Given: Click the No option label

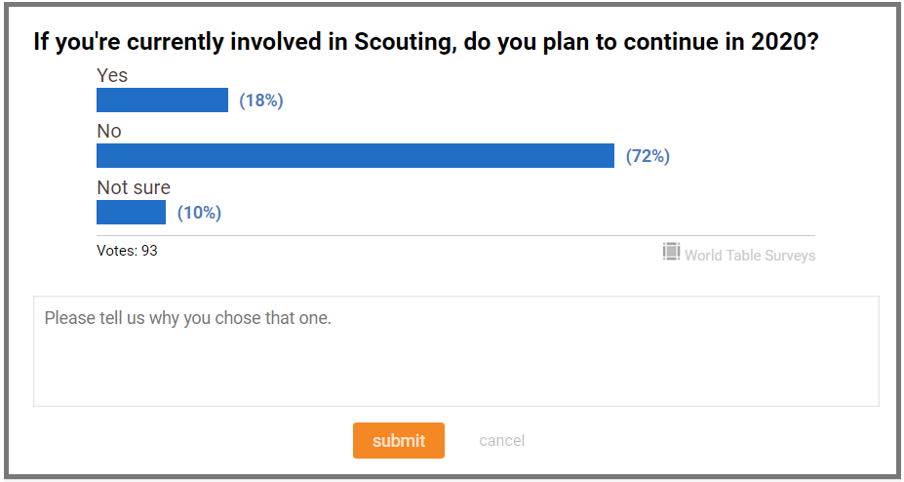Looking at the screenshot, I should tap(109, 132).
